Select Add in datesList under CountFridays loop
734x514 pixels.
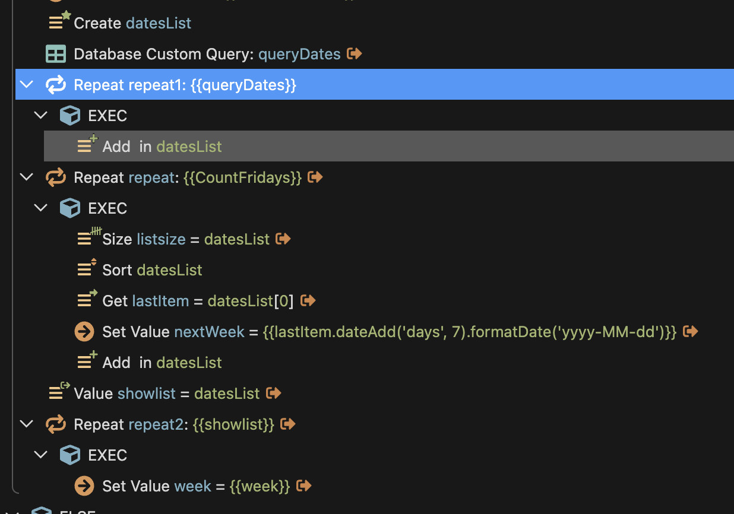(x=162, y=363)
